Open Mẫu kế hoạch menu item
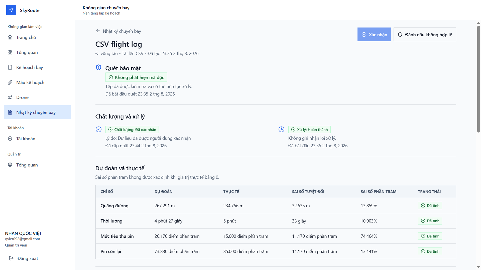The width and height of the screenshot is (481, 270). tap(37, 82)
